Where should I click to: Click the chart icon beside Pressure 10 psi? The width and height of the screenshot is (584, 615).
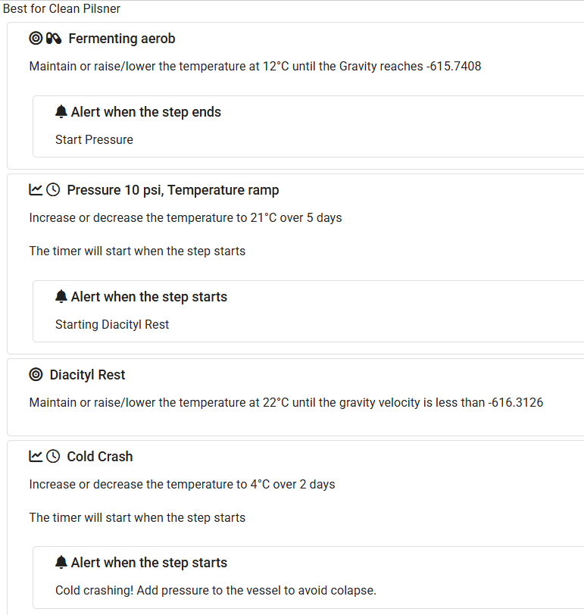point(36,189)
